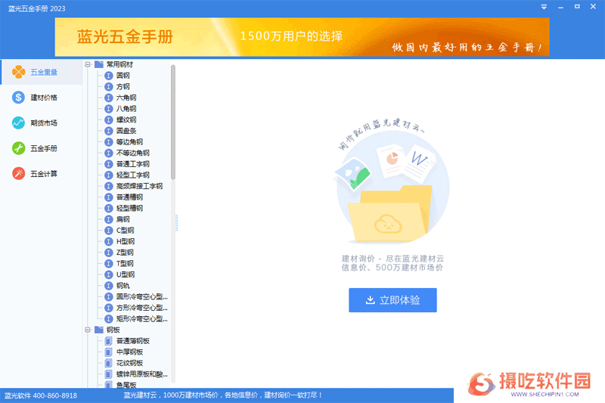Open the 五金计算 section
This screenshot has width=605, height=403.
point(42,174)
